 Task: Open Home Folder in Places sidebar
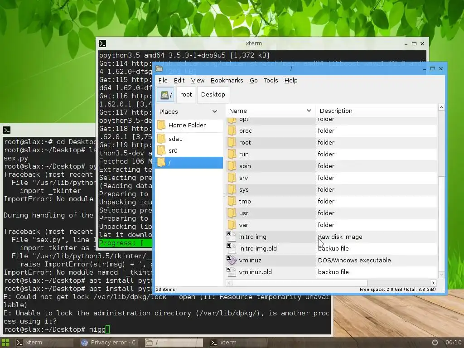point(189,125)
